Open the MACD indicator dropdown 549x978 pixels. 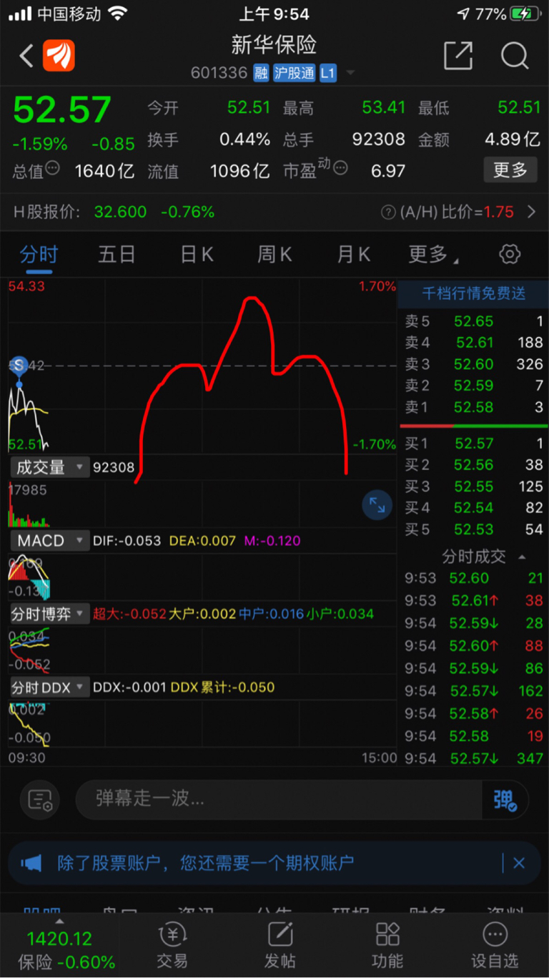[x=49, y=541]
